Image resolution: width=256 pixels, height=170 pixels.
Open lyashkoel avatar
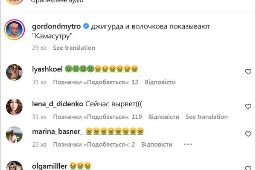click(14, 72)
